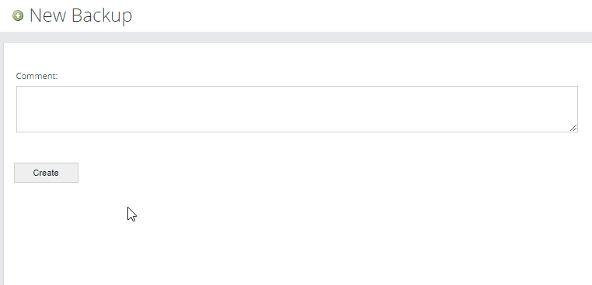Click the white space between Comment box and Create
Screen dimensions: 592x285
tap(297, 148)
